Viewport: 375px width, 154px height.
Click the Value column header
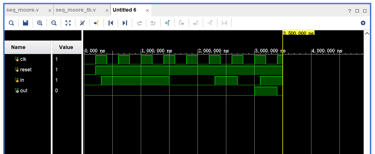66,47
